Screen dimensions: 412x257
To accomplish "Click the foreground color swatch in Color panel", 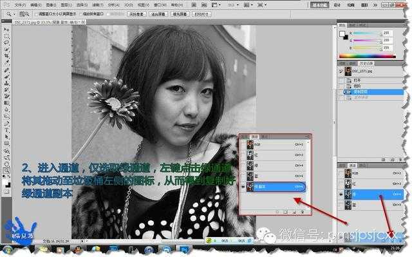I will pos(342,33).
